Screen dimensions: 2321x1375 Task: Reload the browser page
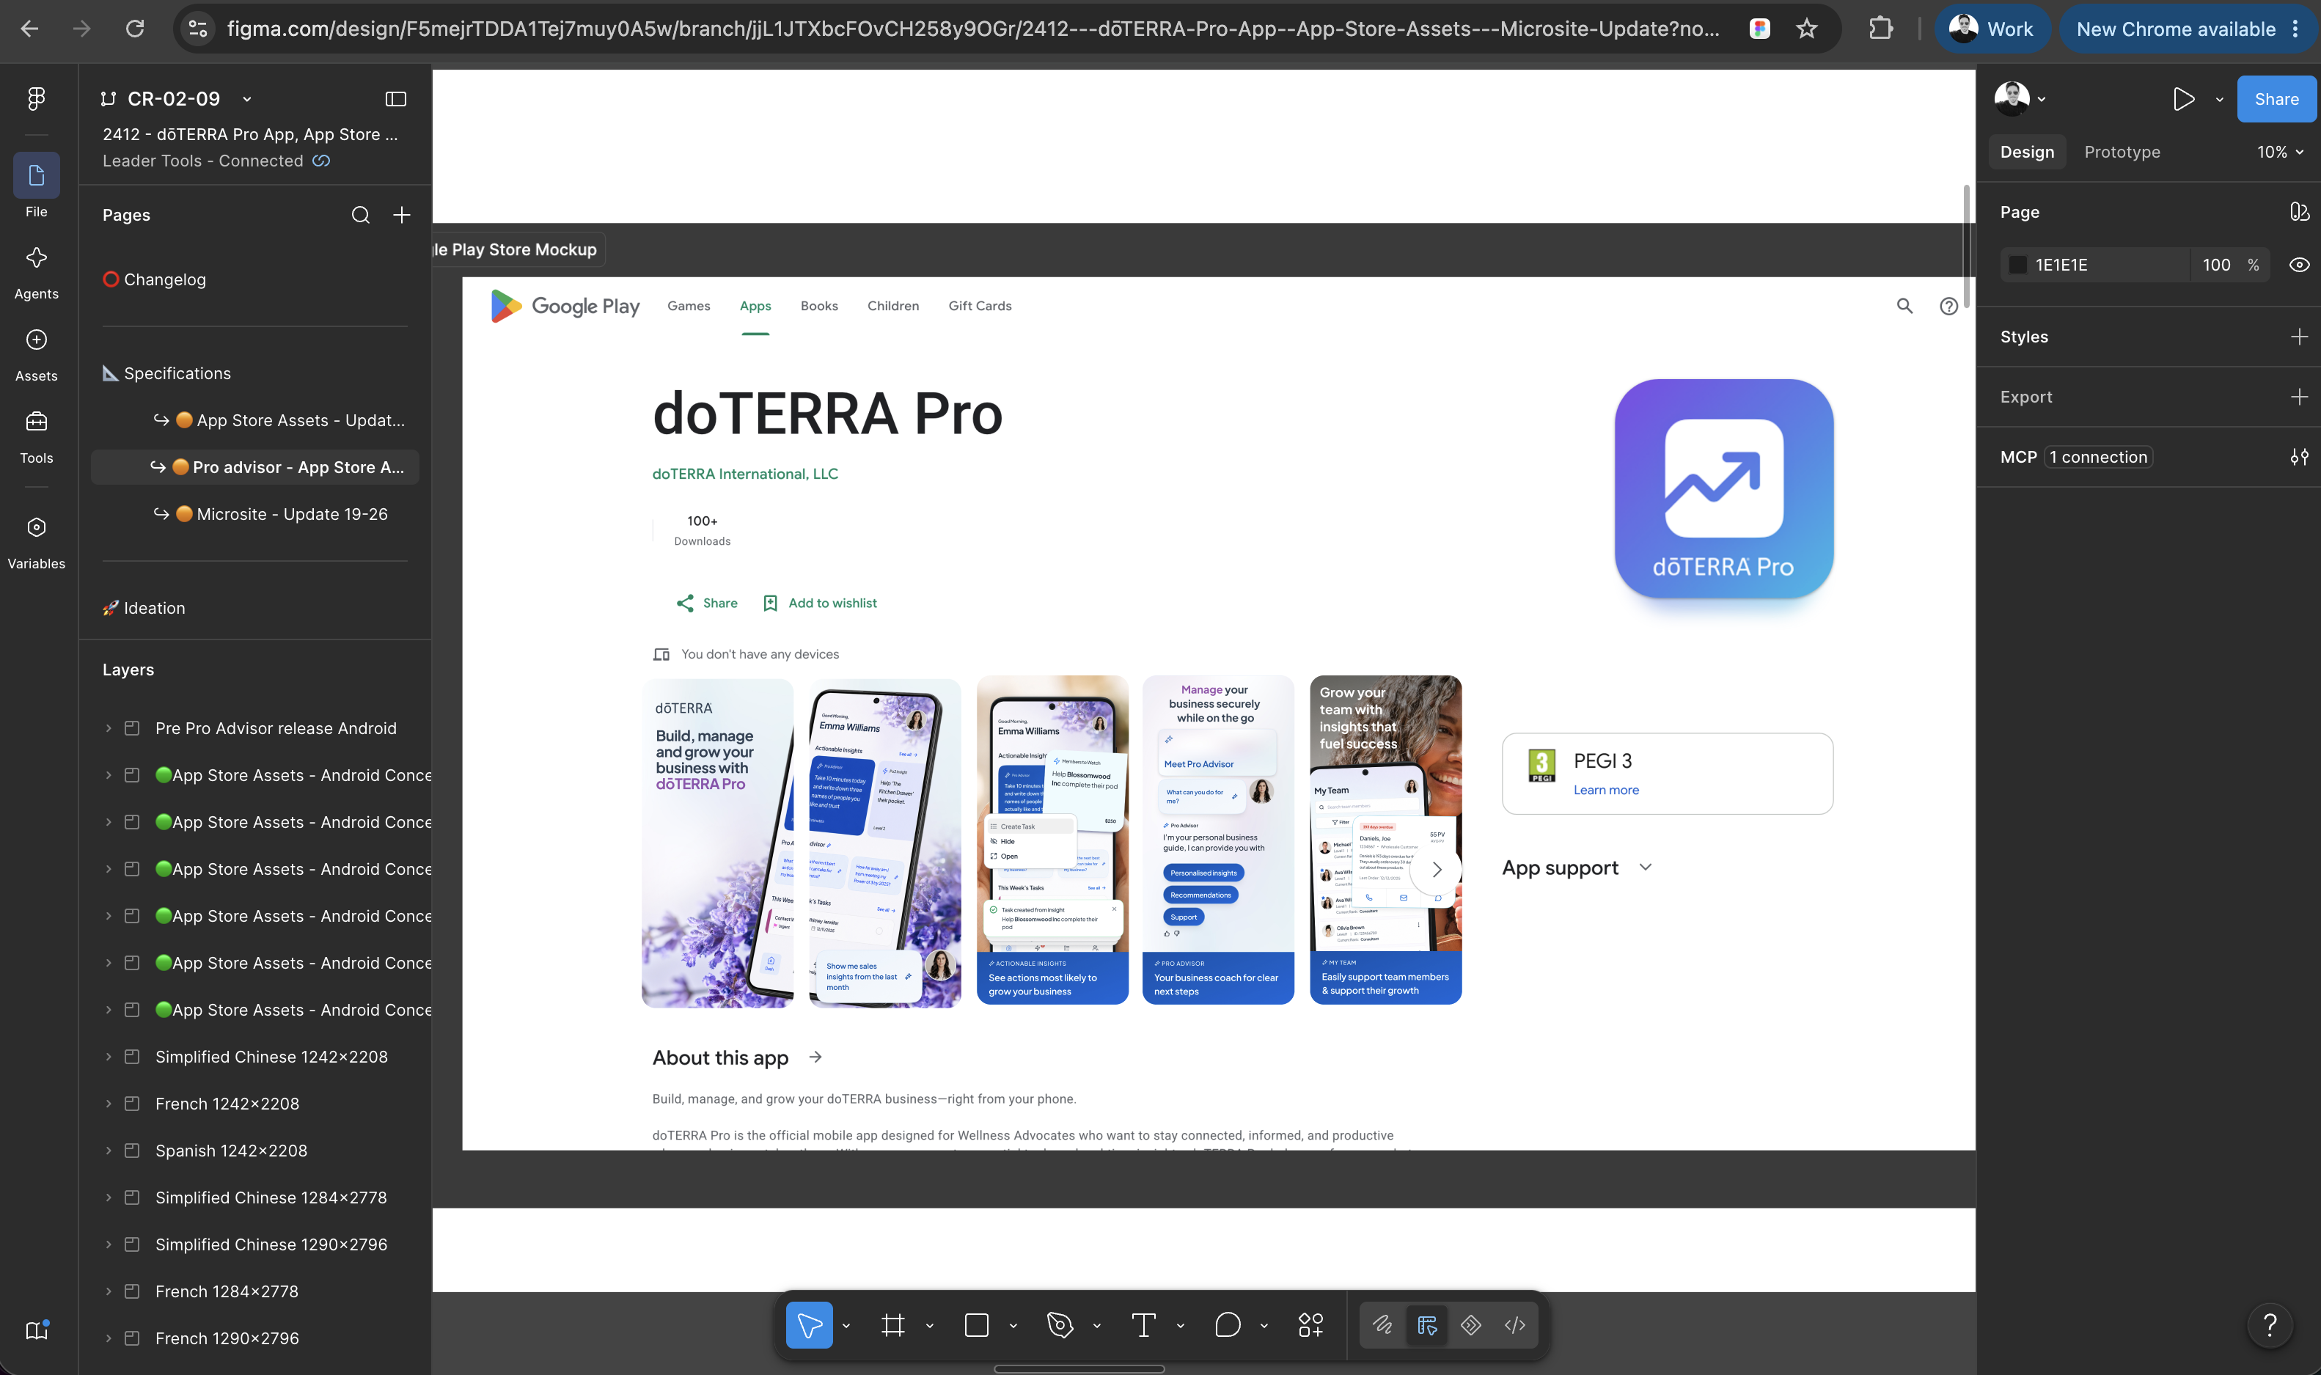tap(135, 29)
